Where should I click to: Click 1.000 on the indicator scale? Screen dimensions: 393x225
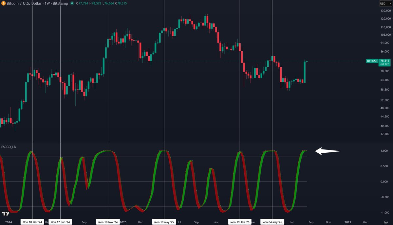pyautogui.click(x=385, y=151)
